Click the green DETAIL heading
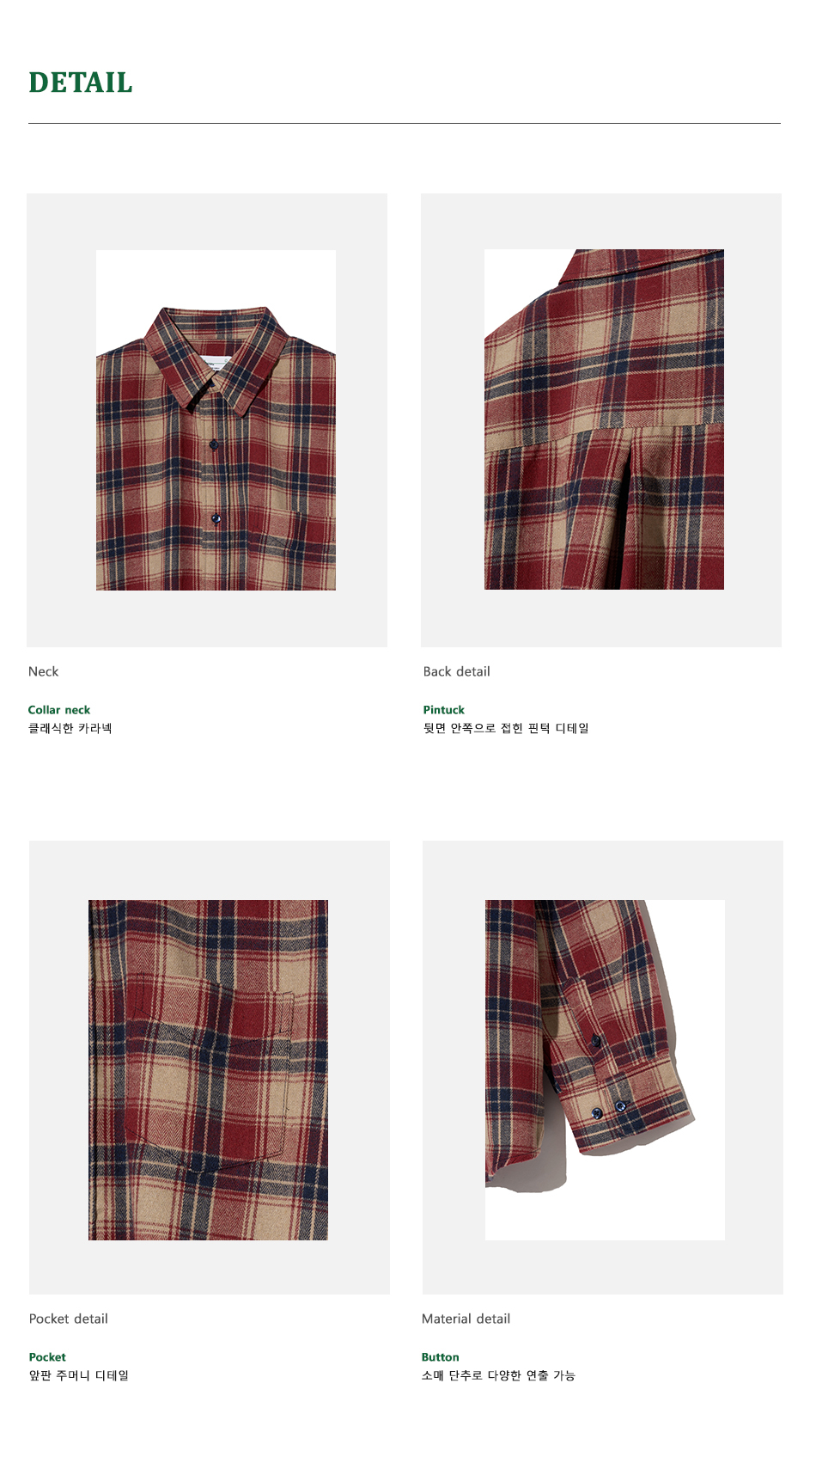Screen dimensions: 816x1469 [81, 83]
